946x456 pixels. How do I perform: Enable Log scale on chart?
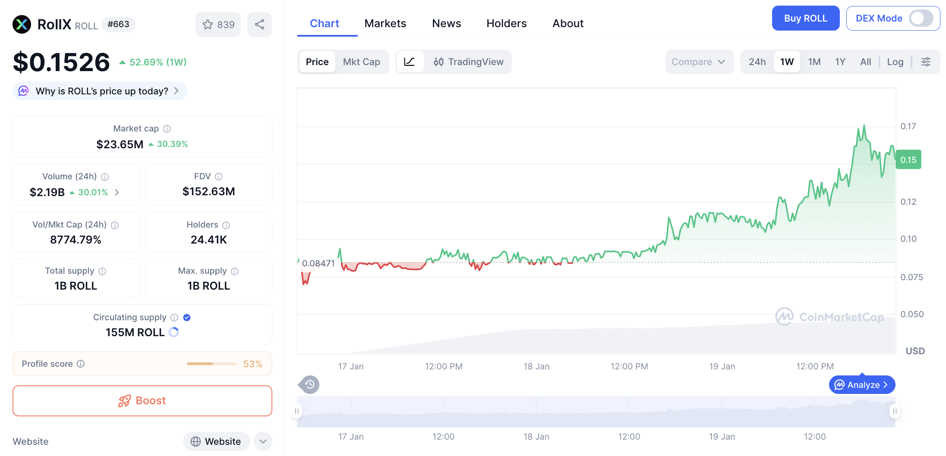[895, 62]
